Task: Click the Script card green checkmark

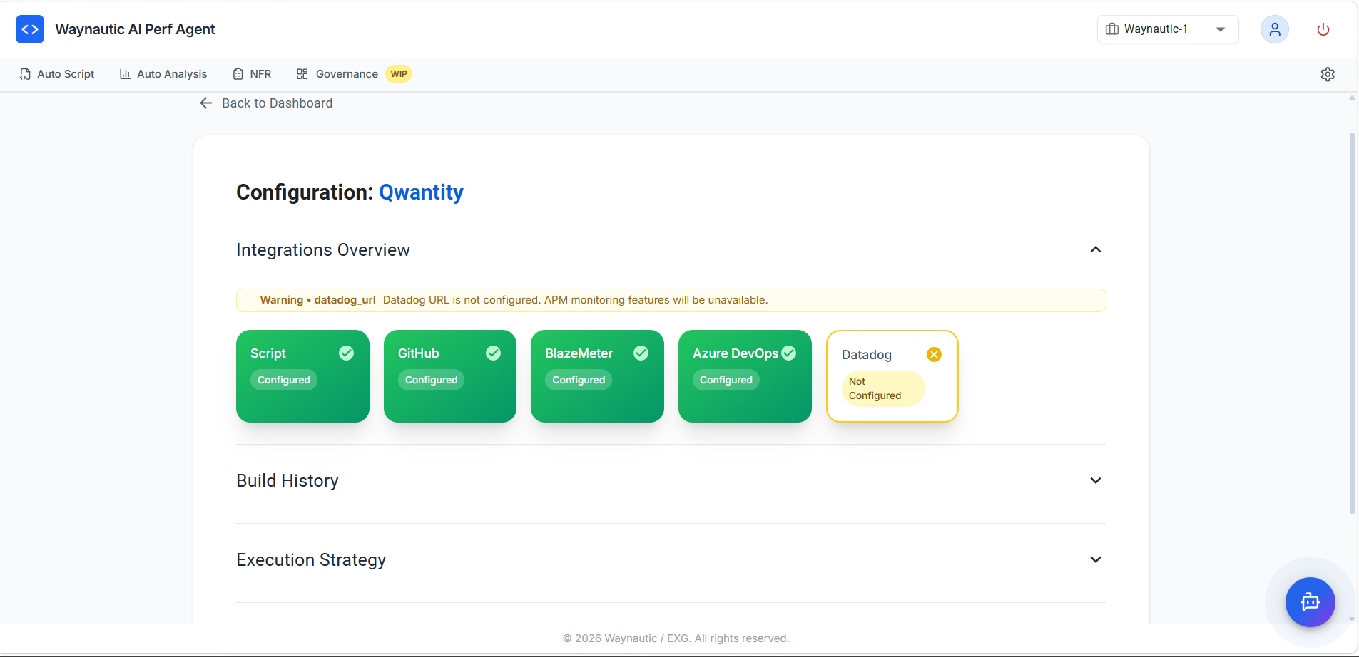Action: 346,353
